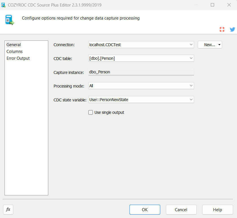Screen dimensions: 237x218
Task: Open the help lifebuoy icon
Action: click(x=222, y=29)
